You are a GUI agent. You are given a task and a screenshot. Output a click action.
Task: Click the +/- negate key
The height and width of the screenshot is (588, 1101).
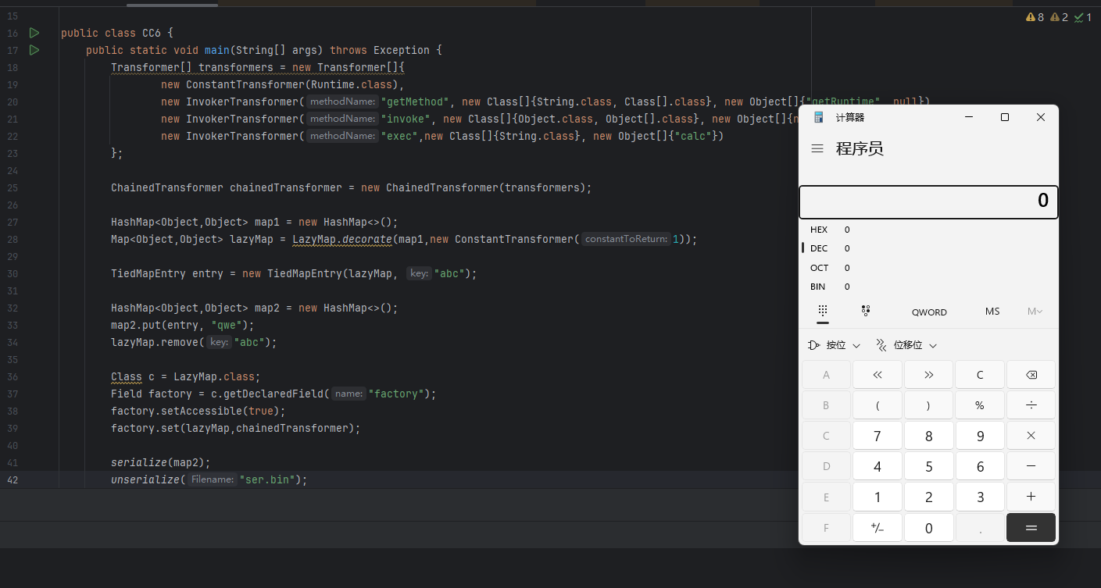coord(877,528)
